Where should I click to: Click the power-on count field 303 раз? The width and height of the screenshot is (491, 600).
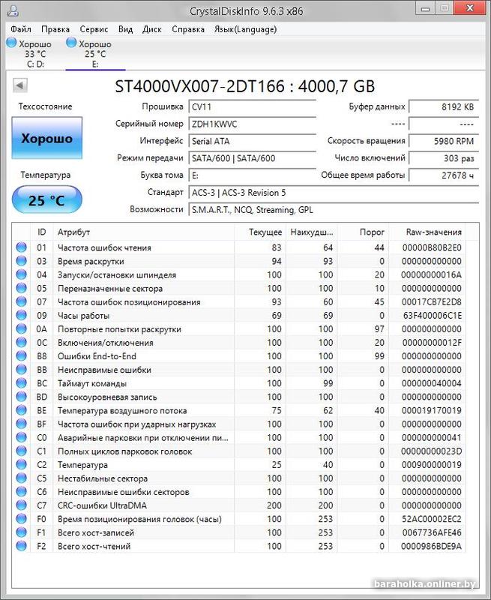point(444,158)
